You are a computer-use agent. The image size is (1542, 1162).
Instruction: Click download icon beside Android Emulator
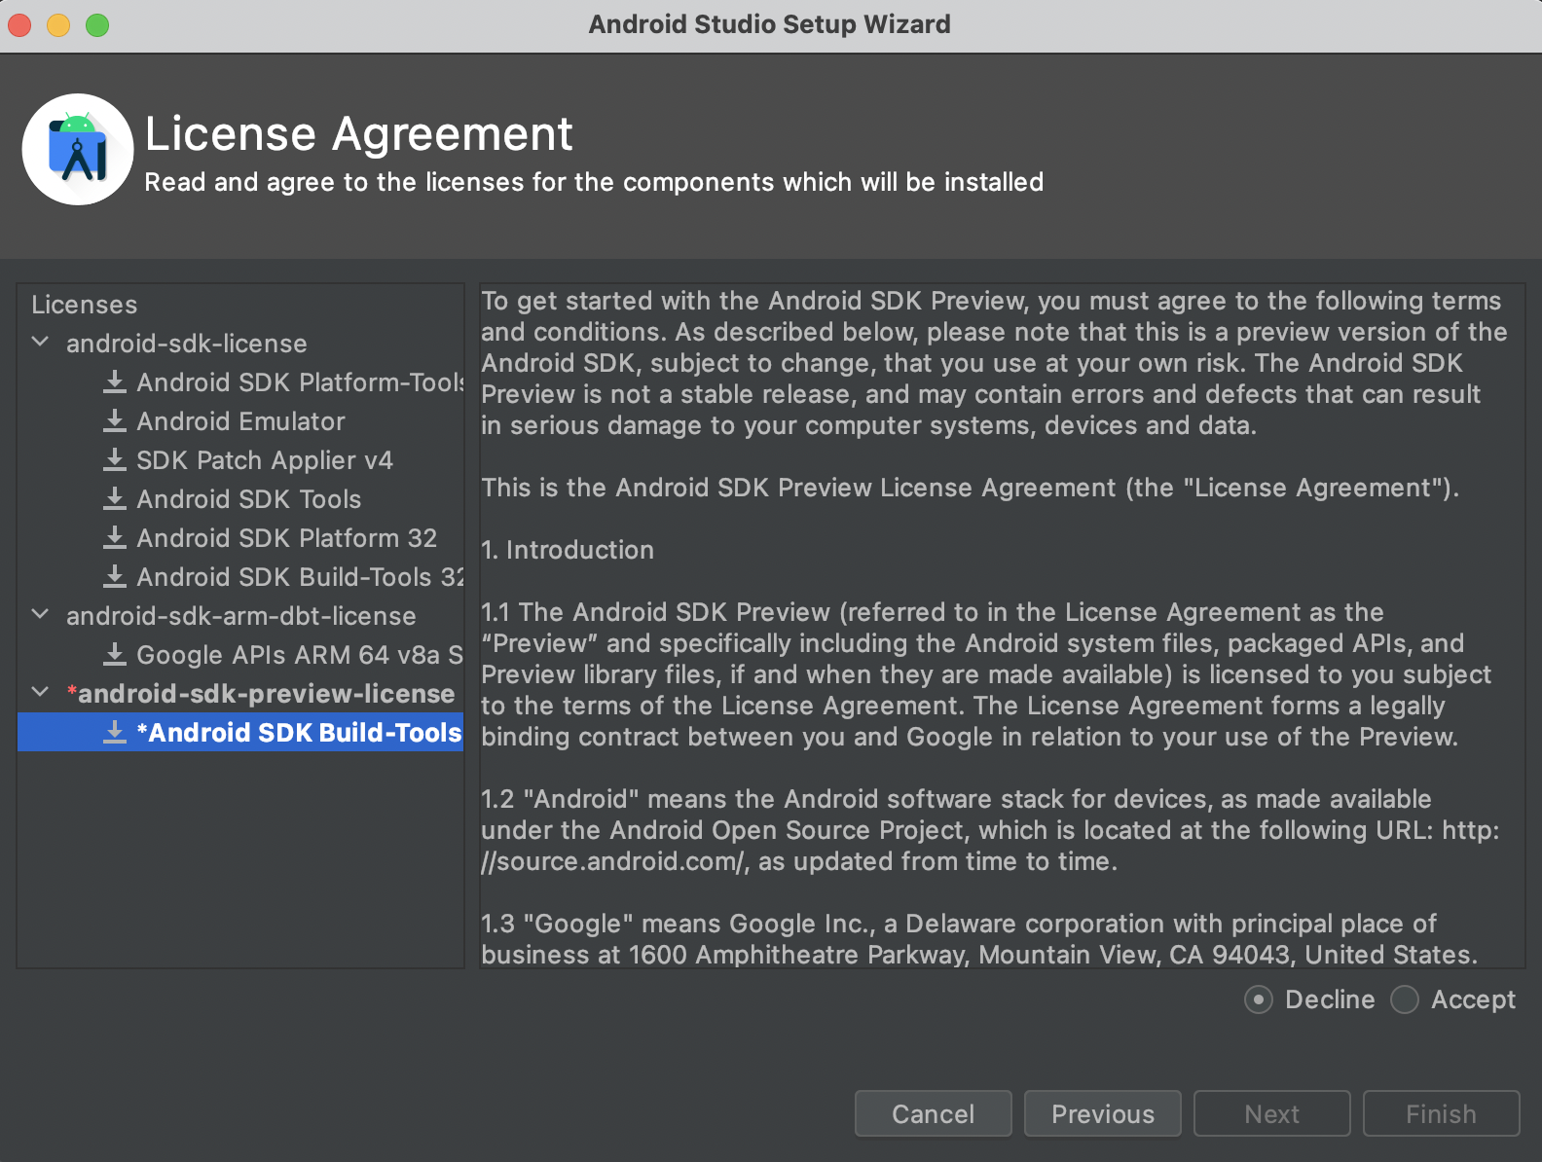(115, 420)
